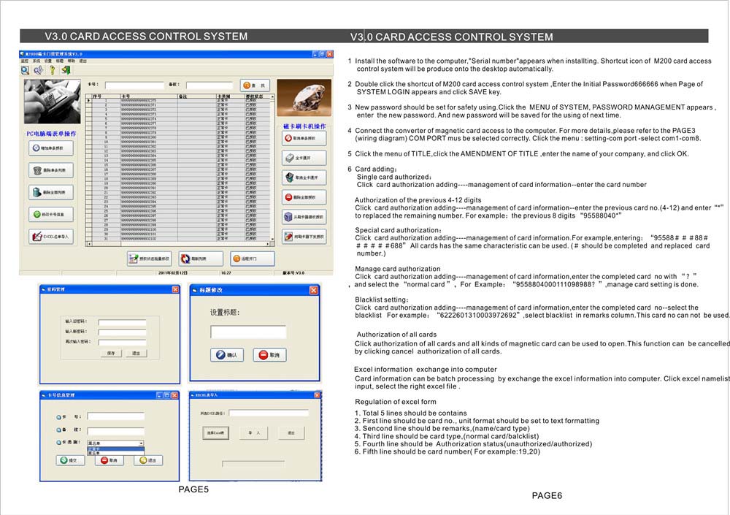730x515 pixels.
Task: Click the blue confirm button in title dialog
Action: click(227, 355)
